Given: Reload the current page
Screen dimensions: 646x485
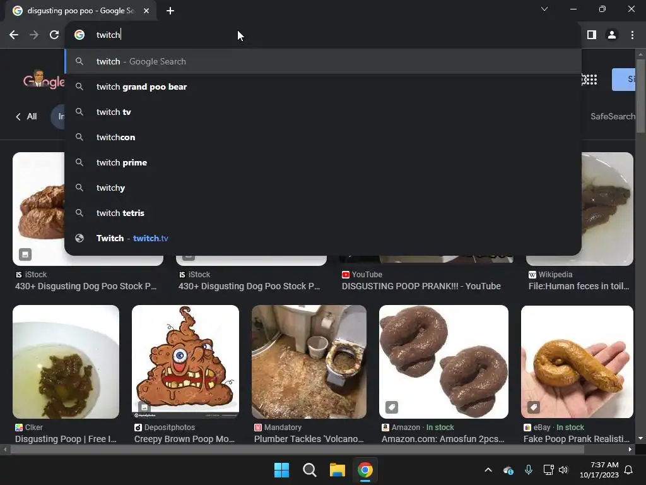Looking at the screenshot, I should (x=54, y=35).
